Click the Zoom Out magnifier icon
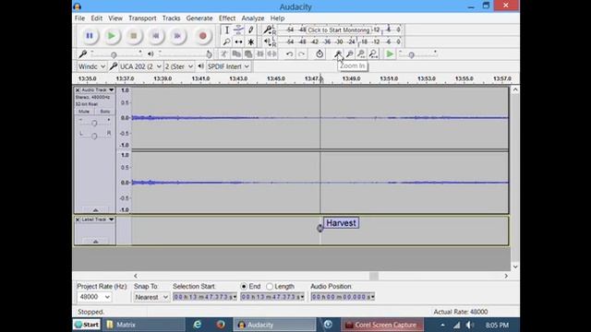The image size is (591, 332). click(x=350, y=54)
